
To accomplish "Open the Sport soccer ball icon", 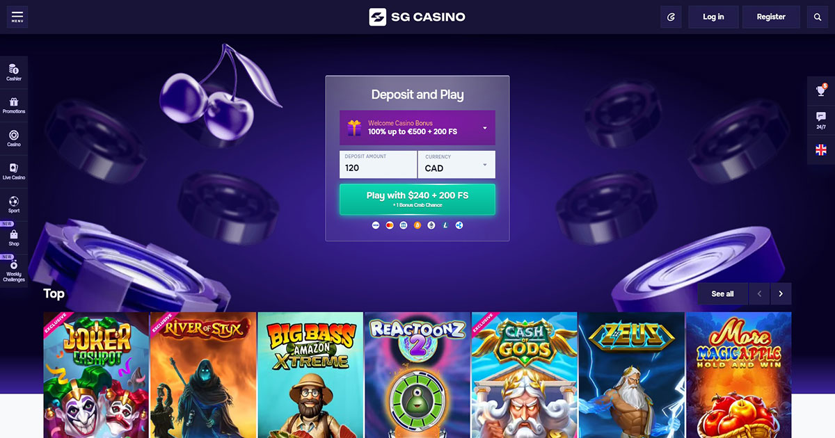I will pyautogui.click(x=14, y=205).
